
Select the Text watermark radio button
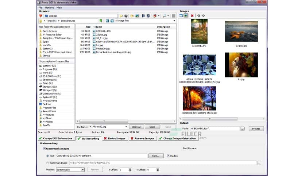(x=47, y=156)
